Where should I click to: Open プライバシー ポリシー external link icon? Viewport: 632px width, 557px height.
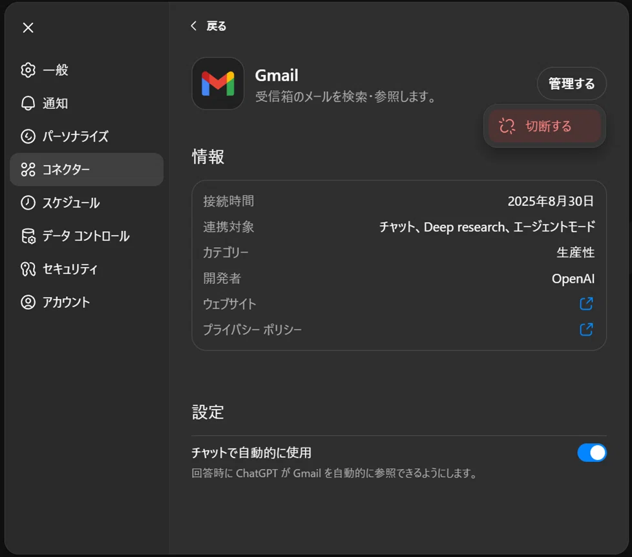586,330
